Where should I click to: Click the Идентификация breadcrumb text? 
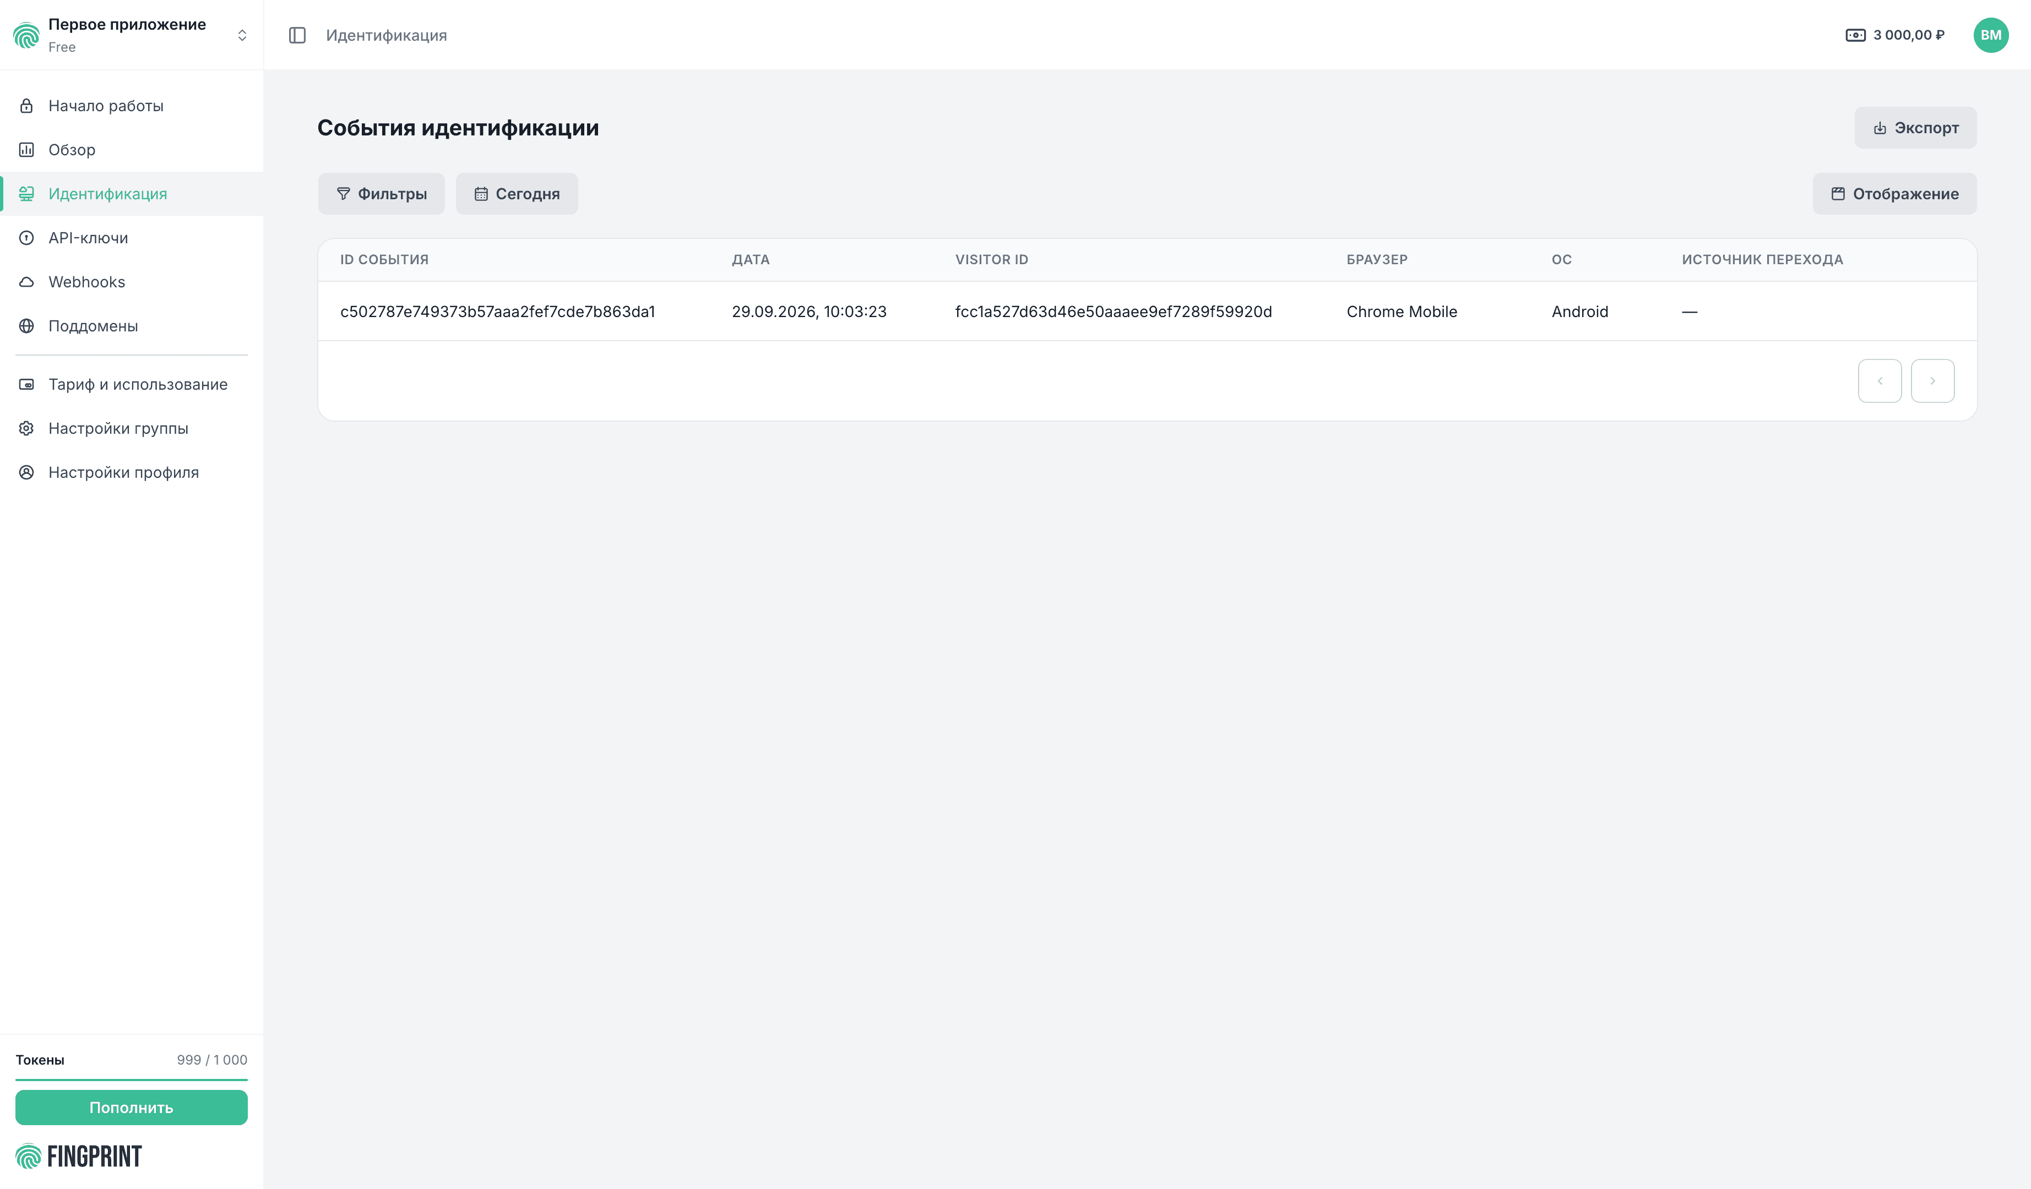386,35
